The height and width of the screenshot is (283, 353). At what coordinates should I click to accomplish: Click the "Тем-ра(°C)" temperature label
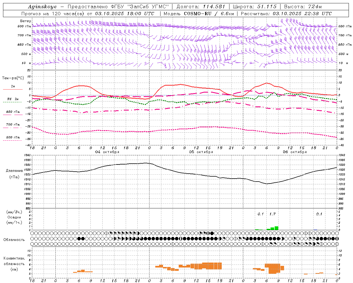[13, 78]
